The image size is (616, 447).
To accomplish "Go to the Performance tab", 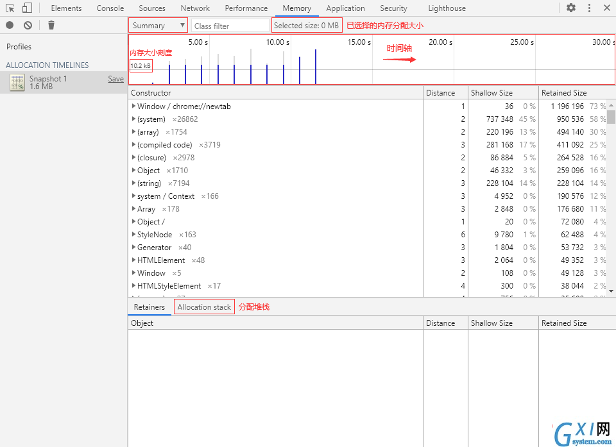I will 246,8.
